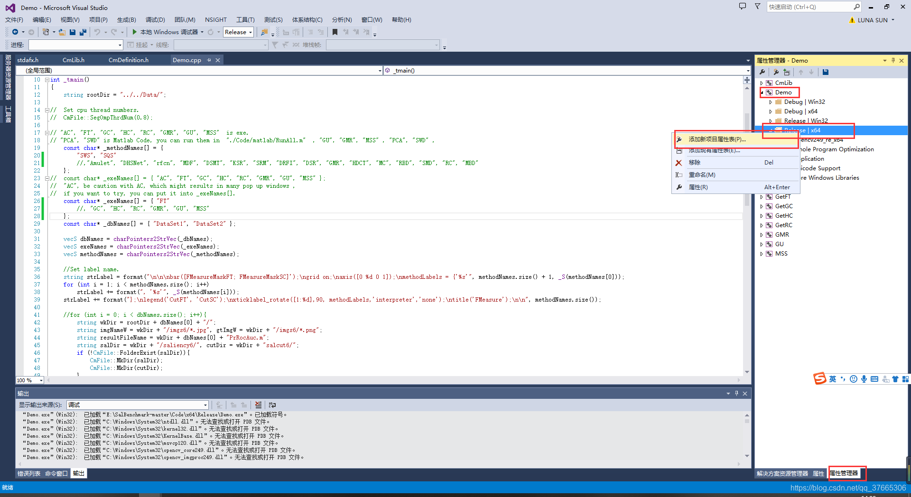The image size is (911, 497).
Task: Switch to the stdafx.h tab
Action: pyautogui.click(x=28, y=60)
